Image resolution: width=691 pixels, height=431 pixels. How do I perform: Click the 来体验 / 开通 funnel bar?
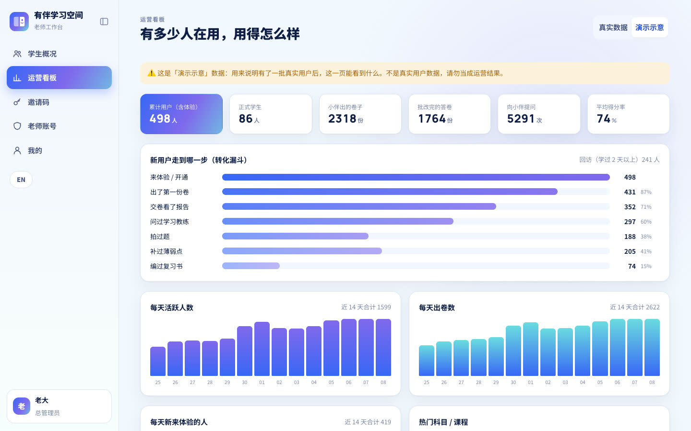coord(416,177)
